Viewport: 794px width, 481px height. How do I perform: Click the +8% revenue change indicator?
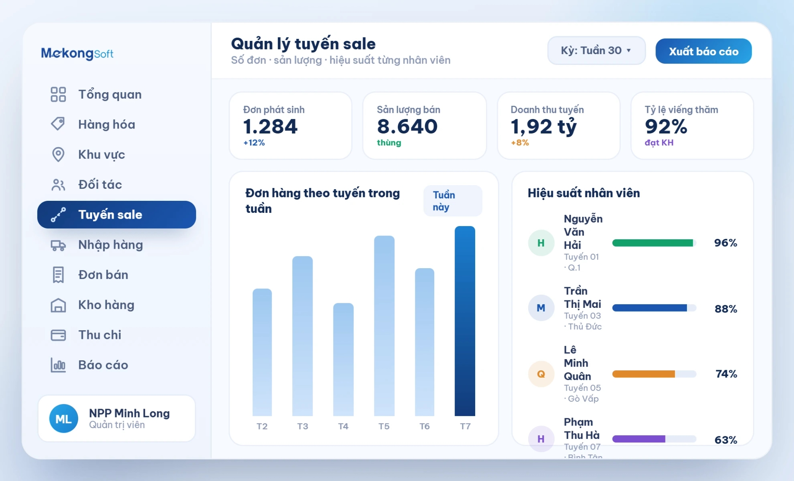pos(520,143)
